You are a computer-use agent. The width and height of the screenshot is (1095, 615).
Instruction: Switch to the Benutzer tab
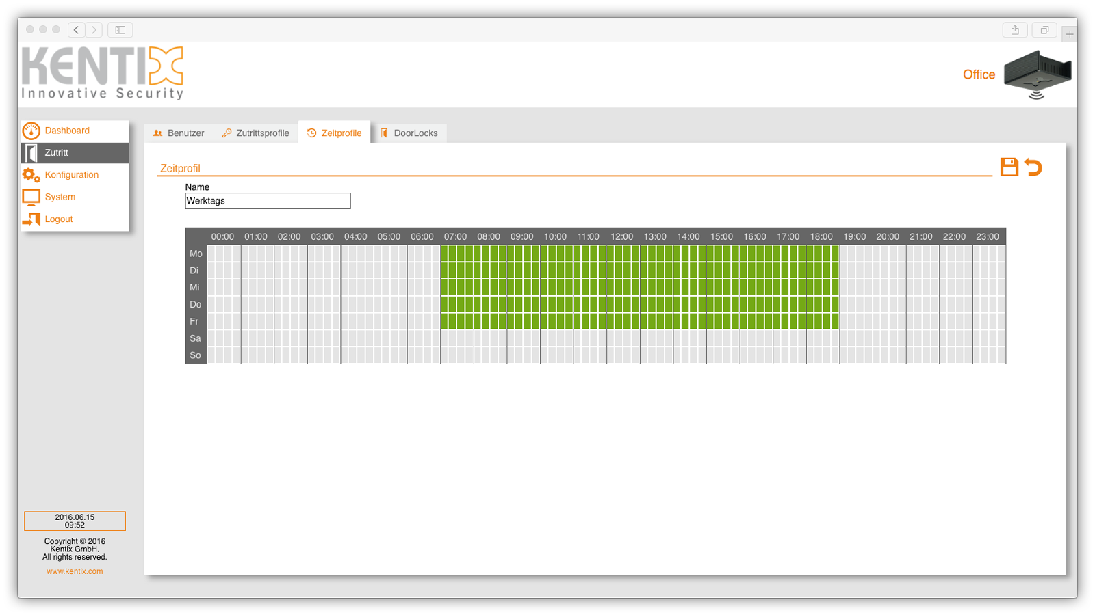click(x=179, y=133)
